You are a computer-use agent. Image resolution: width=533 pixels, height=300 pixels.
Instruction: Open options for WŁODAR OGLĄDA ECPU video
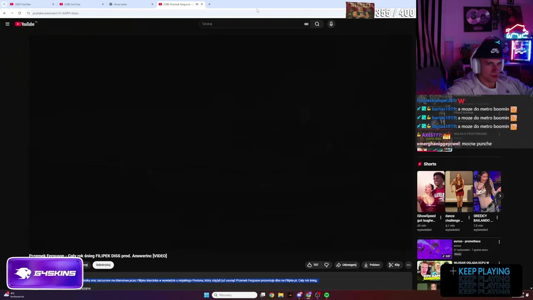pyautogui.click(x=499, y=263)
